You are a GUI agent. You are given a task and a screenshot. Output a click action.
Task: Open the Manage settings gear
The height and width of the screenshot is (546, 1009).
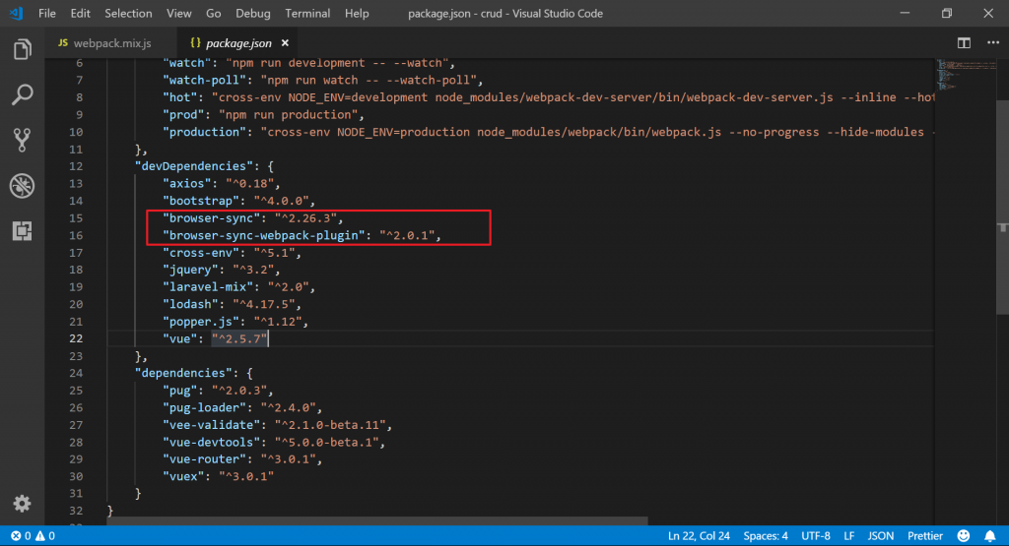(x=22, y=504)
